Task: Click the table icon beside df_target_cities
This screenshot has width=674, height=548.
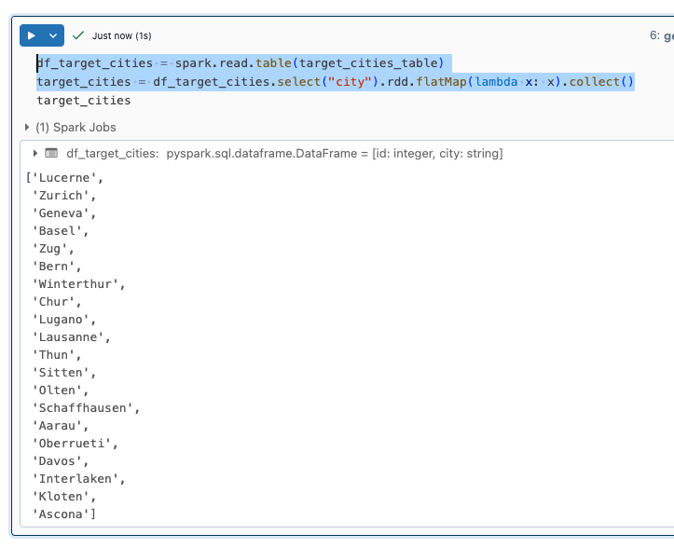Action: [51, 153]
